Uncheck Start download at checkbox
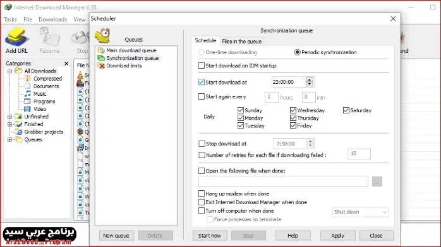Screen dimensions: 441x247 pyautogui.click(x=202, y=82)
